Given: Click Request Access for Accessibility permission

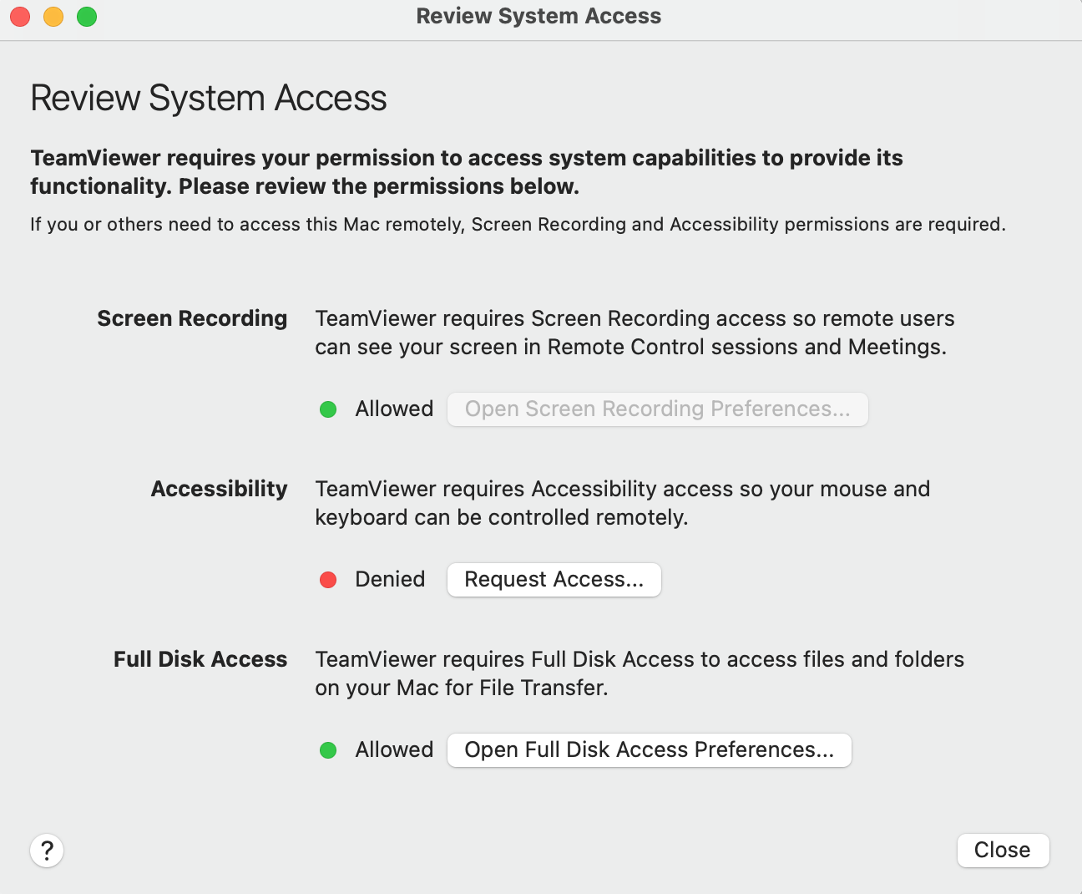Looking at the screenshot, I should [554, 579].
